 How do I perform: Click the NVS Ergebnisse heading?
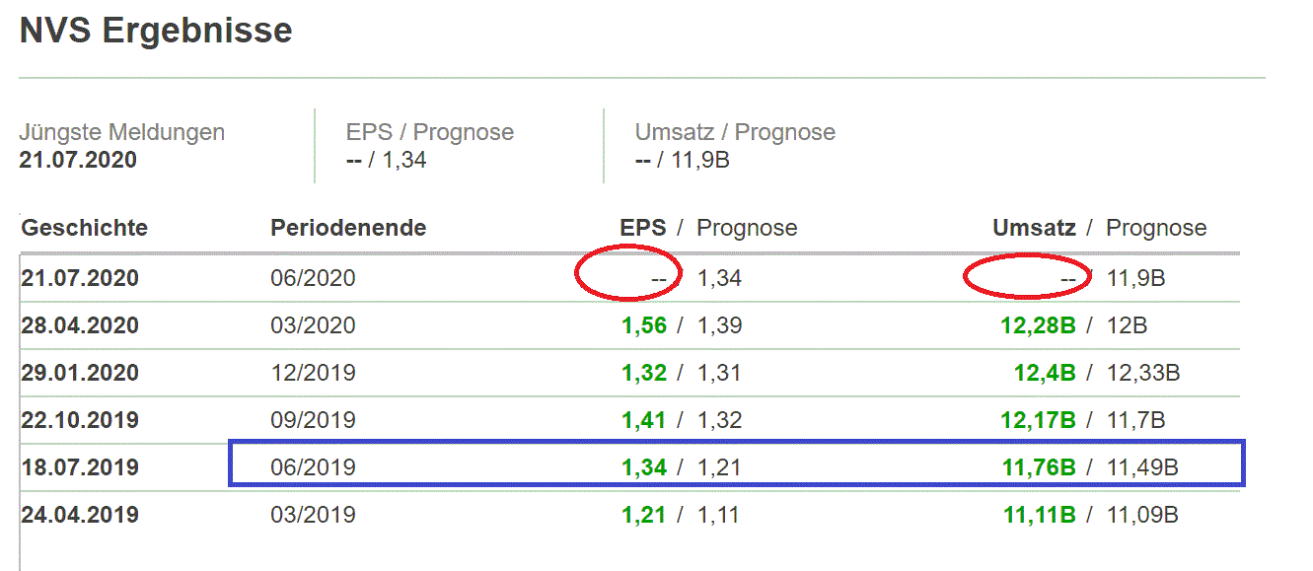[156, 31]
